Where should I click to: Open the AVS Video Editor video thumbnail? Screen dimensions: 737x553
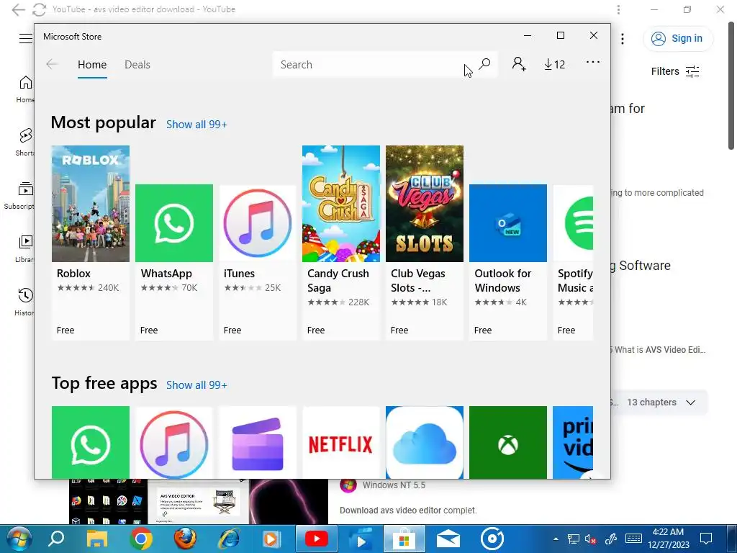coord(199,502)
